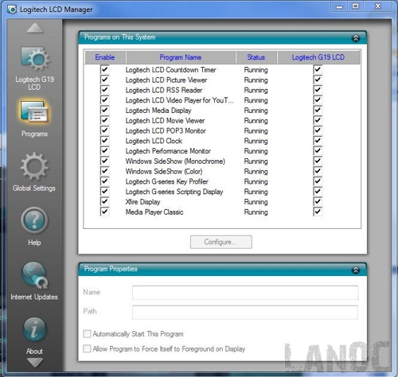Click the Configure... button
Screen dimensions: 398x377
(x=221, y=242)
